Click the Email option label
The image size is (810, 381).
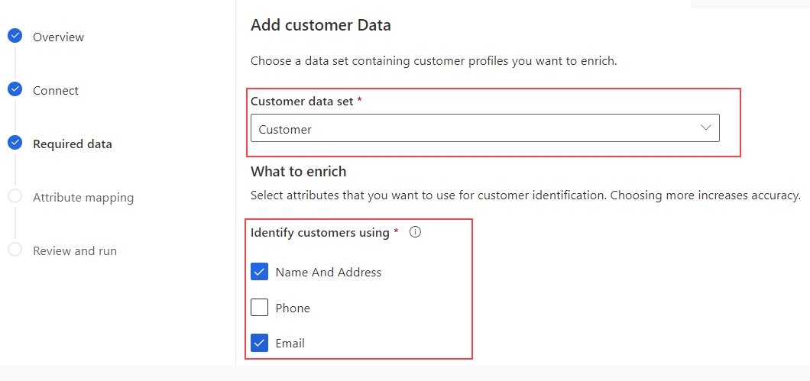pyautogui.click(x=290, y=343)
